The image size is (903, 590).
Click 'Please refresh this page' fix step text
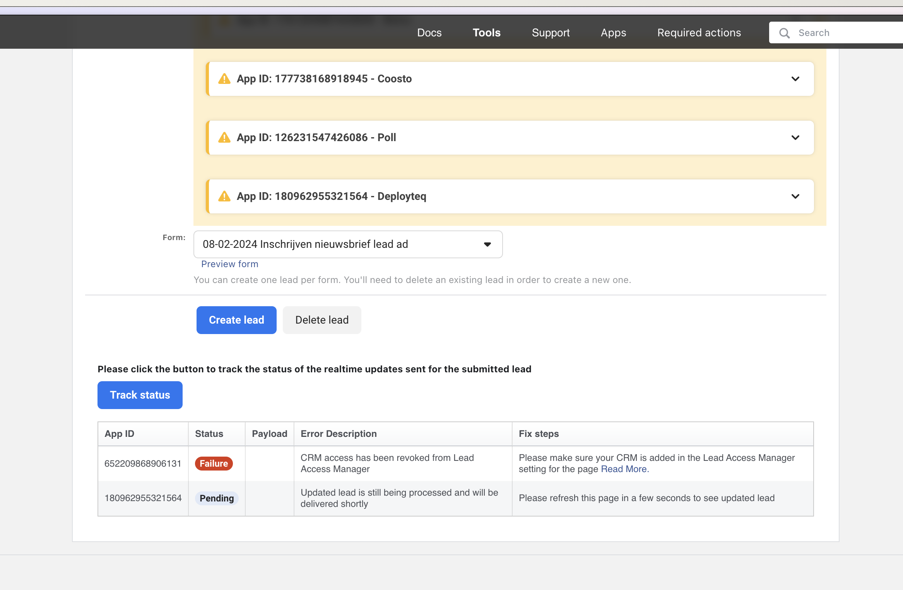tap(646, 498)
